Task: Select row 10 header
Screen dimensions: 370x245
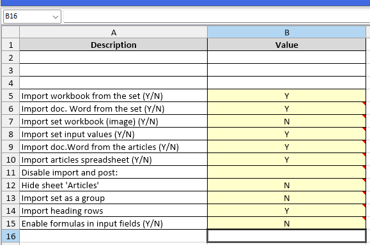Action: pyautogui.click(x=11, y=160)
